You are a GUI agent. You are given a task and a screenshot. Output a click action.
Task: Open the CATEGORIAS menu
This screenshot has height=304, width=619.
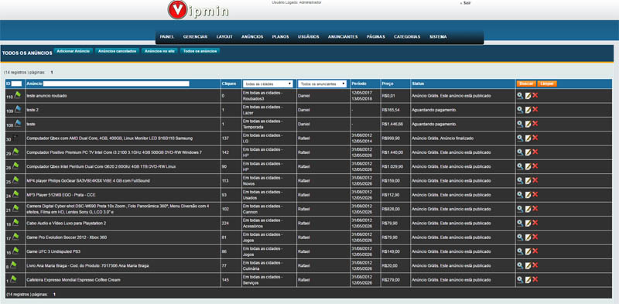pos(407,36)
